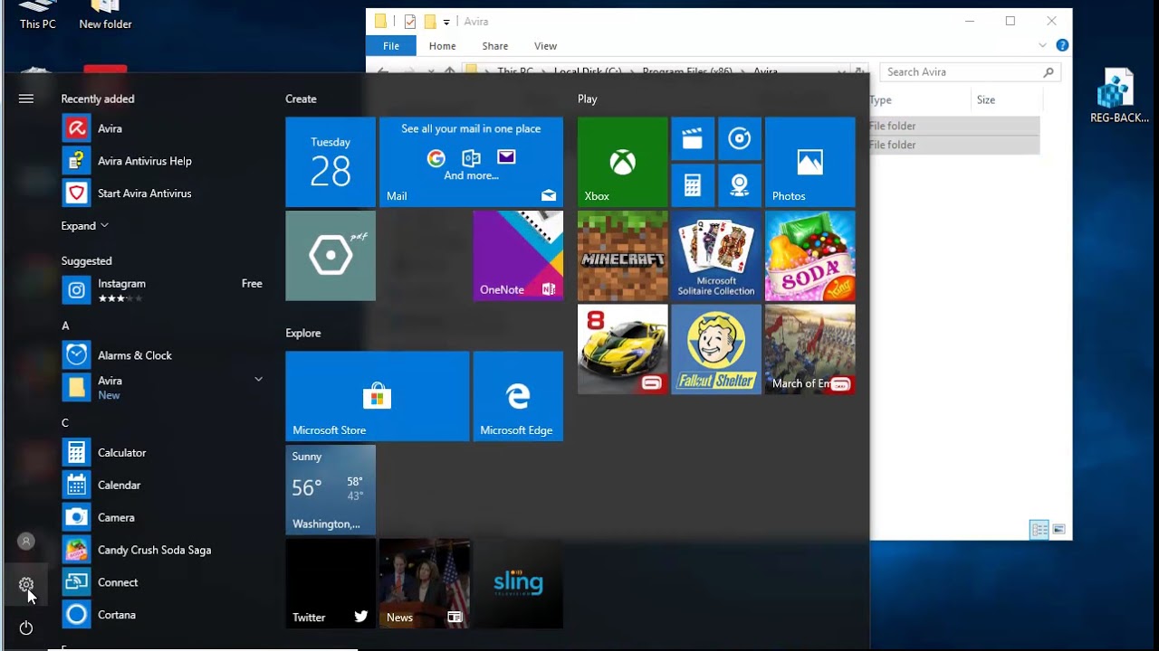The width and height of the screenshot is (1159, 651).
Task: Open the Mail tile
Action: 471,162
